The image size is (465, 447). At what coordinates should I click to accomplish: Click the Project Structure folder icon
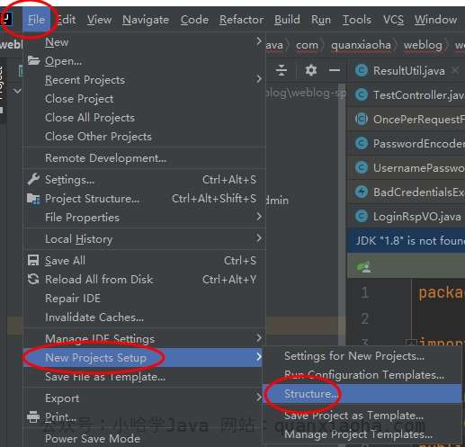[x=33, y=199]
